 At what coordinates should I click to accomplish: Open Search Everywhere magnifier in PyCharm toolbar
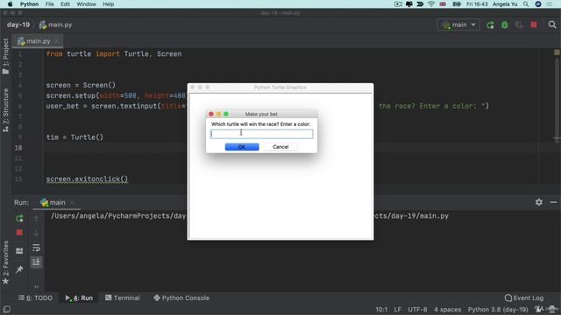(552, 25)
